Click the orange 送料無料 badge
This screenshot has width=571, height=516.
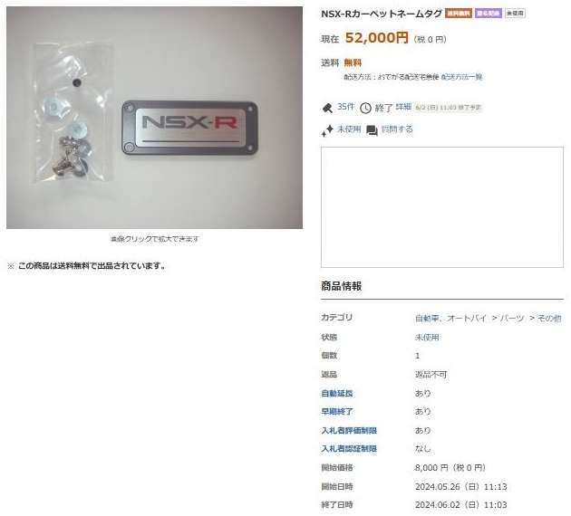click(x=459, y=14)
